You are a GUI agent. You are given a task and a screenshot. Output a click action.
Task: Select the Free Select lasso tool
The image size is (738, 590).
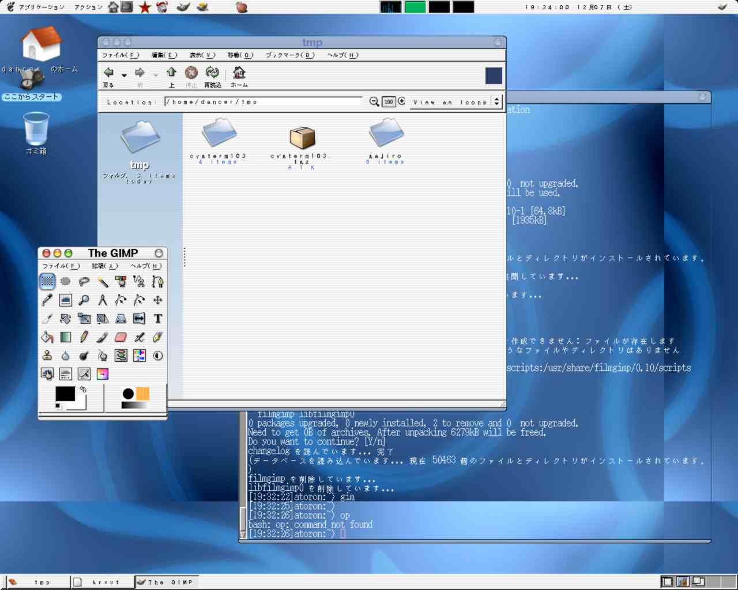tap(84, 281)
